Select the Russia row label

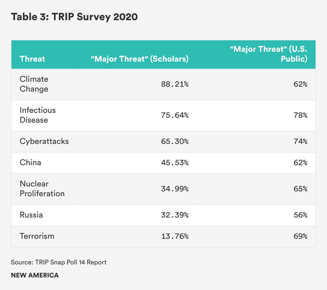point(31,215)
